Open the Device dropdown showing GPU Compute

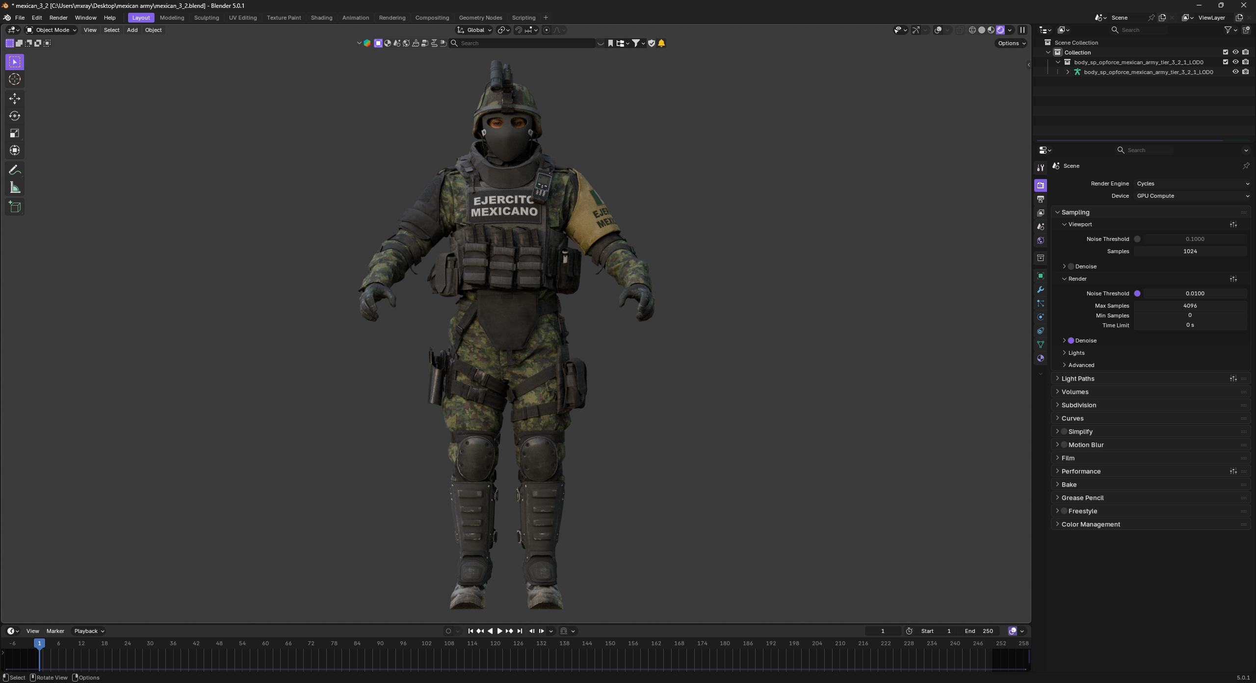(x=1192, y=196)
